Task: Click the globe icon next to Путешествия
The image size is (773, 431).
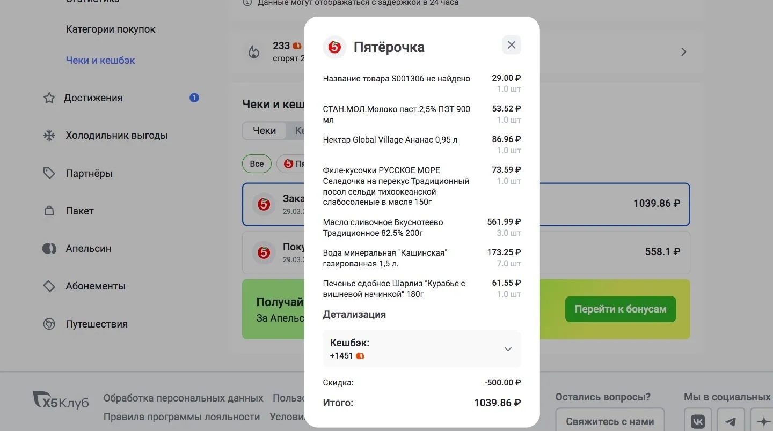Action: coord(49,324)
